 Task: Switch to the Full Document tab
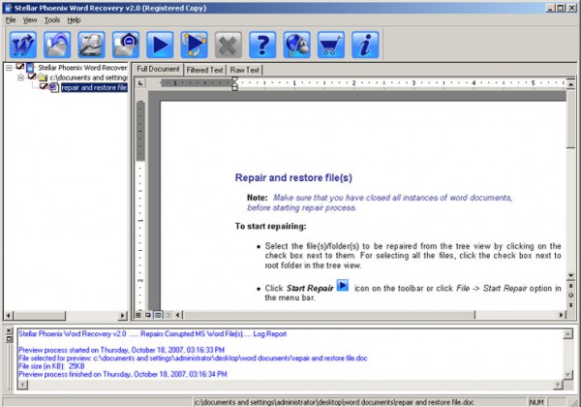coord(158,69)
